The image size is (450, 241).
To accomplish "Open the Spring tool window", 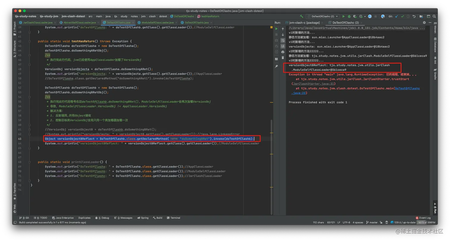I will [143, 218].
